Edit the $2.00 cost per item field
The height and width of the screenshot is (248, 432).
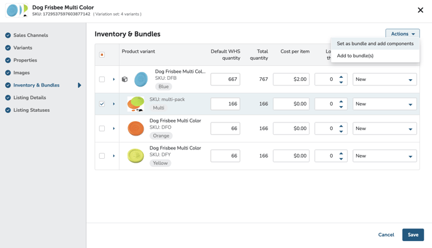point(291,79)
